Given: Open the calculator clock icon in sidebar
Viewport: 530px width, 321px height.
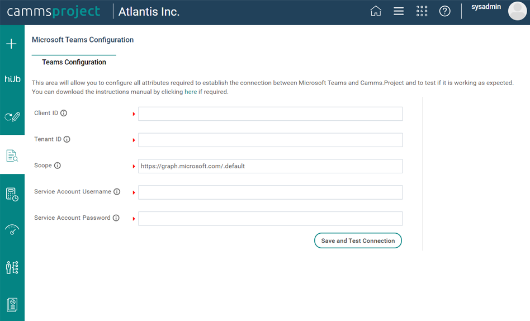Looking at the screenshot, I should 12,195.
